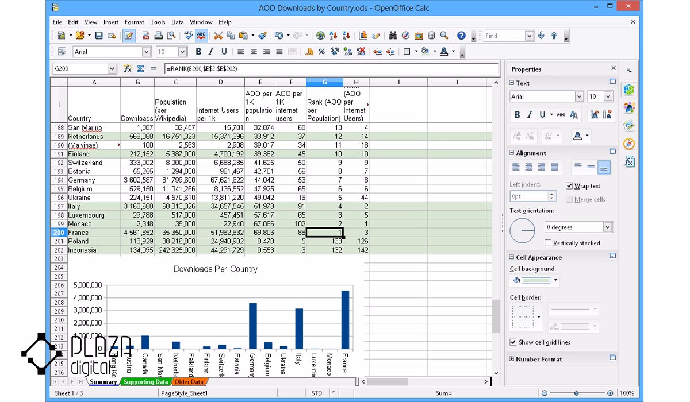Screen dimensions: 690x402
Task: Click the zoom slider handle
Action: 577,393
